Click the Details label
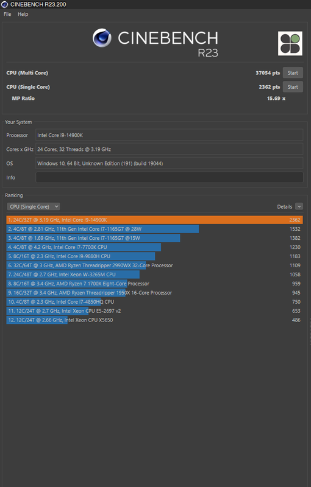Viewport: 311px width, 487px height. [x=285, y=206]
